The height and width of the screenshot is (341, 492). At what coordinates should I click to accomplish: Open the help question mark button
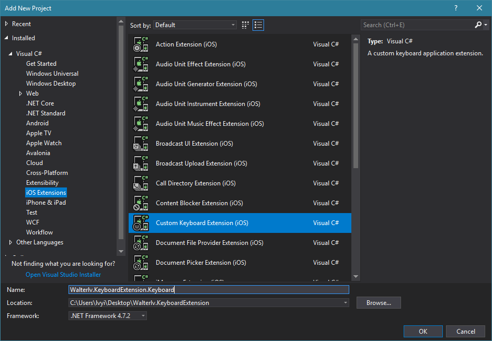tap(455, 8)
